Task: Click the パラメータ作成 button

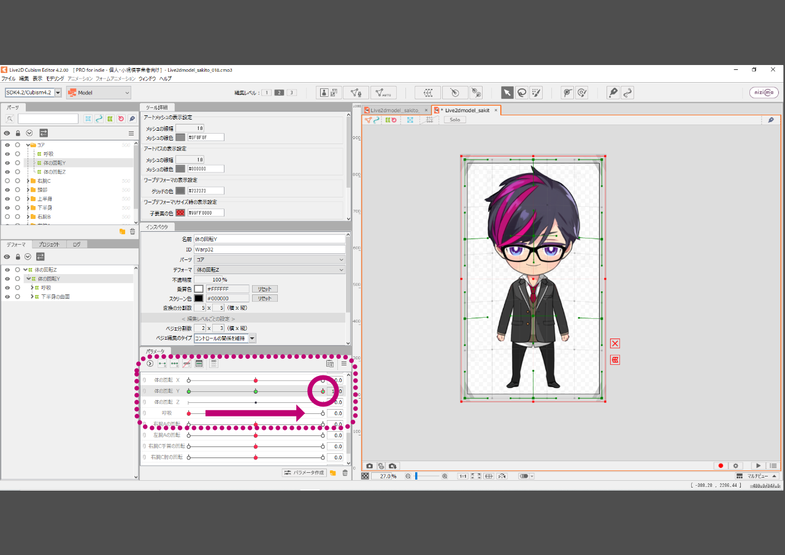Action: pyautogui.click(x=304, y=473)
